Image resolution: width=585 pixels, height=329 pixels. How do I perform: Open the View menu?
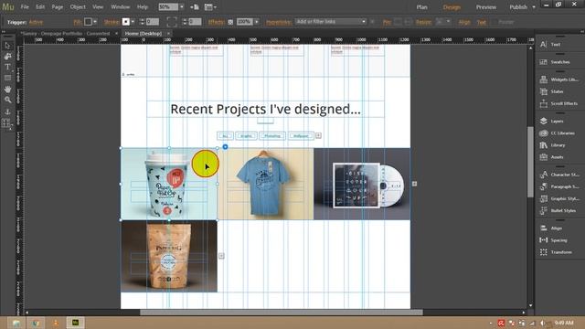click(x=98, y=6)
